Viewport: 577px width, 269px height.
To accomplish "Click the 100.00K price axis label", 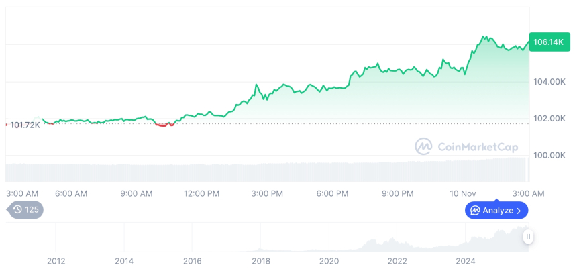I will coord(549,155).
